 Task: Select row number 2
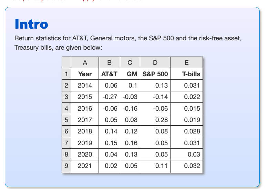coord(66,86)
